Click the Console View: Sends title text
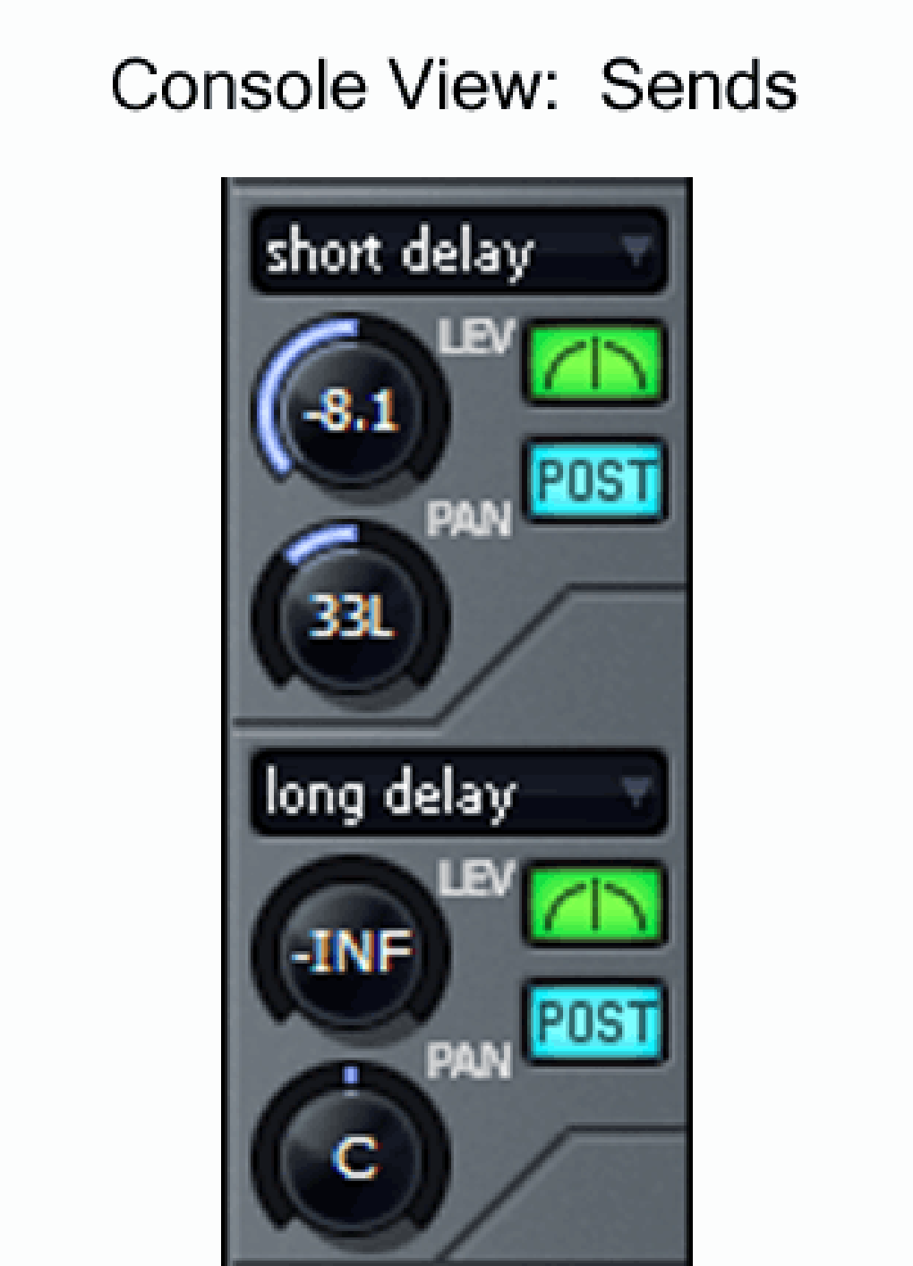 point(455,87)
